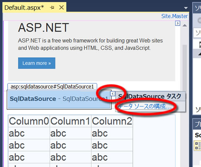Viewport: 201px width, 167px height.
Task: Close the Default.aspx tab
Action: click(62, 8)
